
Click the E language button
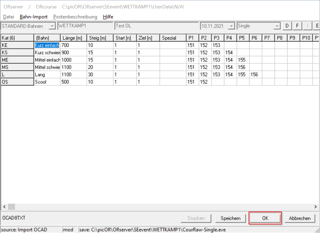click(316, 26)
